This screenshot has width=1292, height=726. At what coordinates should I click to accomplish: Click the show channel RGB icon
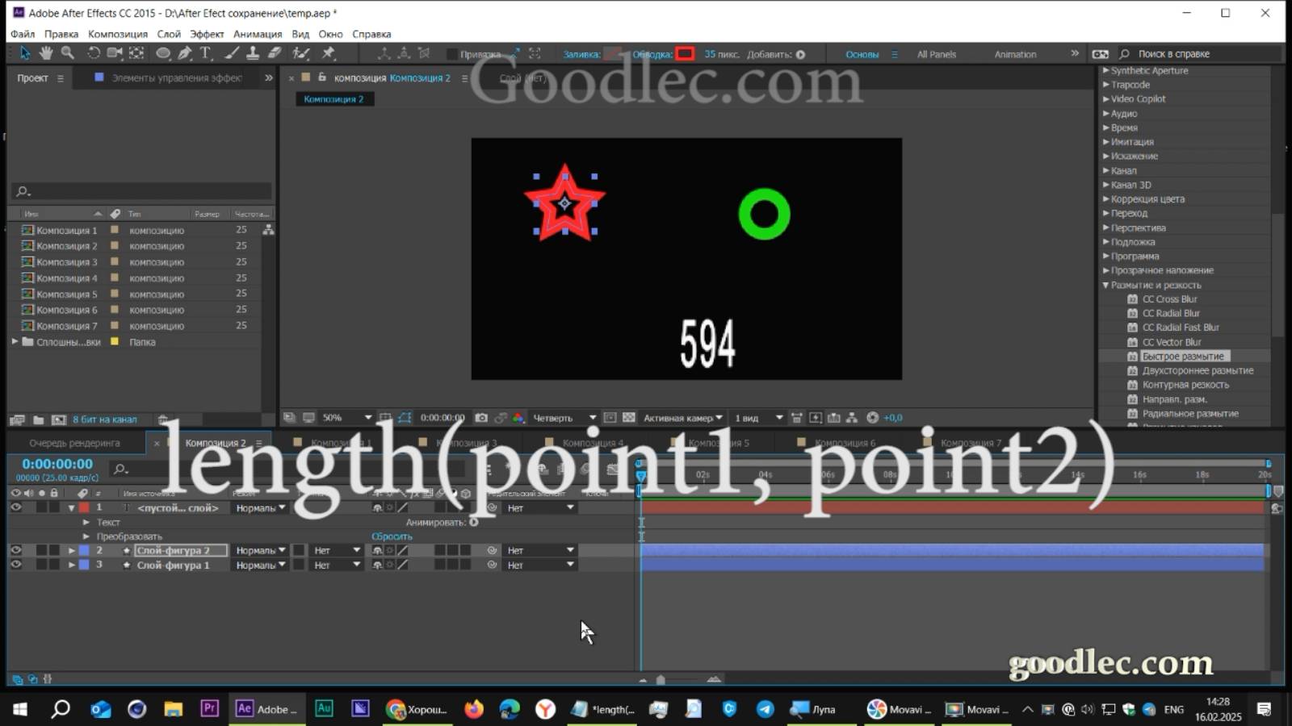coord(518,418)
